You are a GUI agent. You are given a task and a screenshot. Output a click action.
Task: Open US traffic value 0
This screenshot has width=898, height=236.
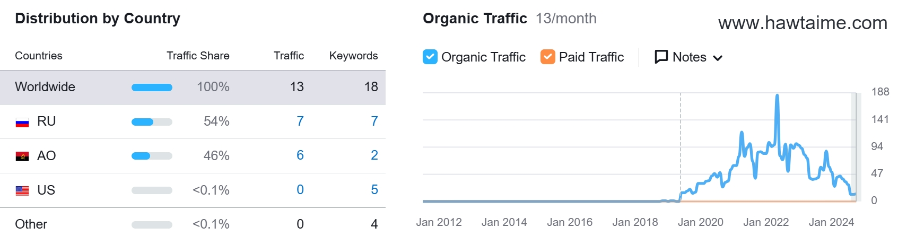(x=300, y=190)
